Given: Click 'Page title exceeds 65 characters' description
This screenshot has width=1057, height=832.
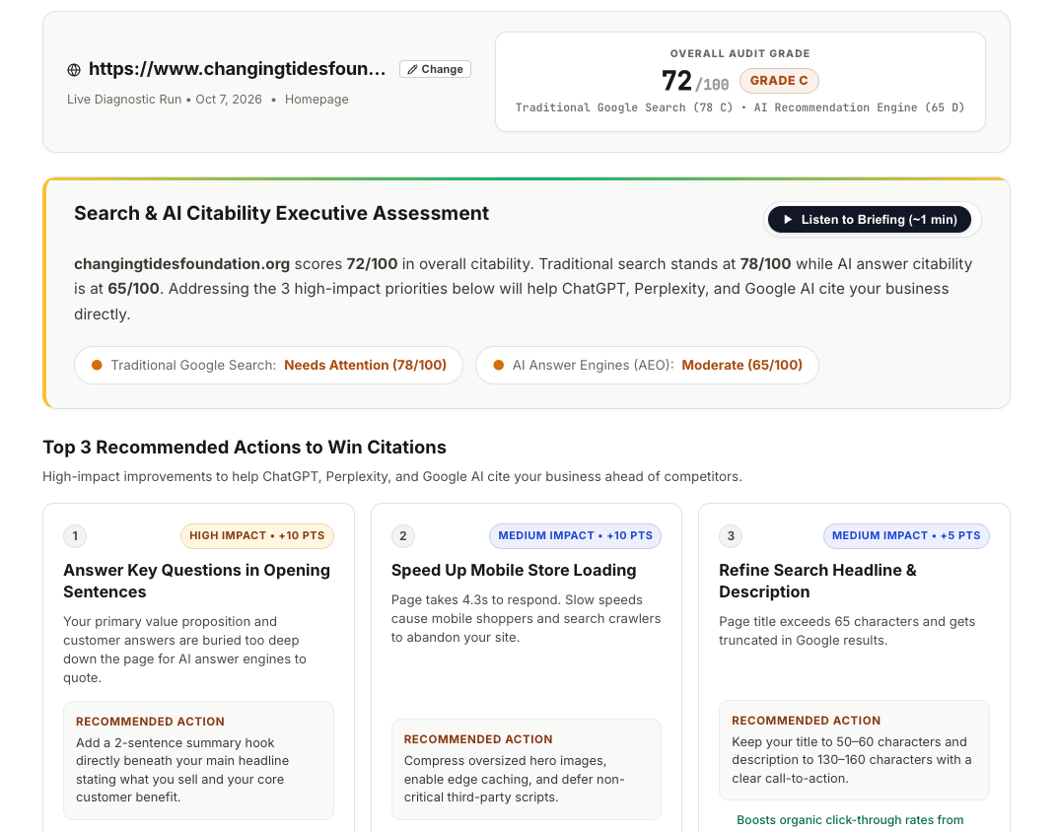Looking at the screenshot, I should (x=847, y=631).
